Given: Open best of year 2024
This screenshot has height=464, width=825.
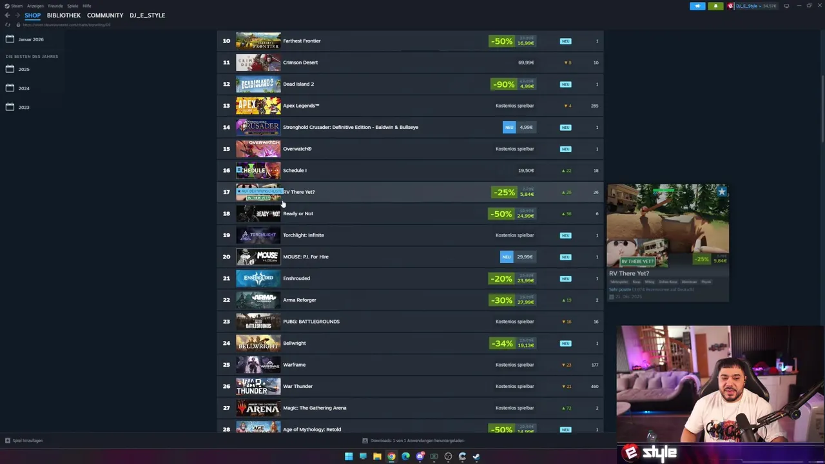Looking at the screenshot, I should (24, 88).
